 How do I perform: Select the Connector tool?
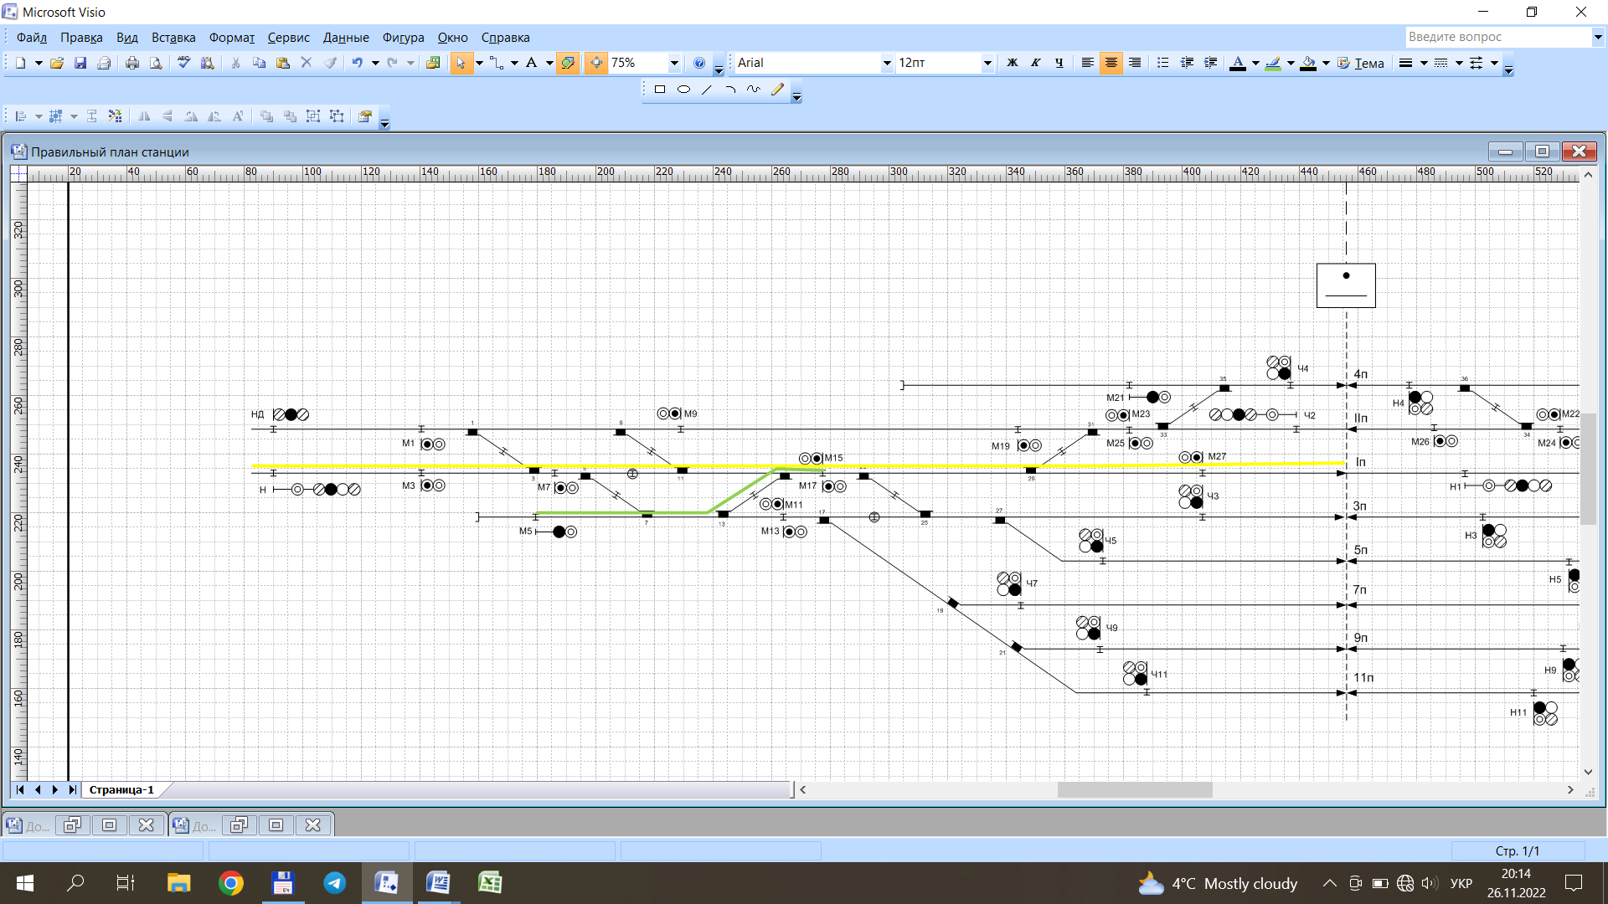(497, 63)
